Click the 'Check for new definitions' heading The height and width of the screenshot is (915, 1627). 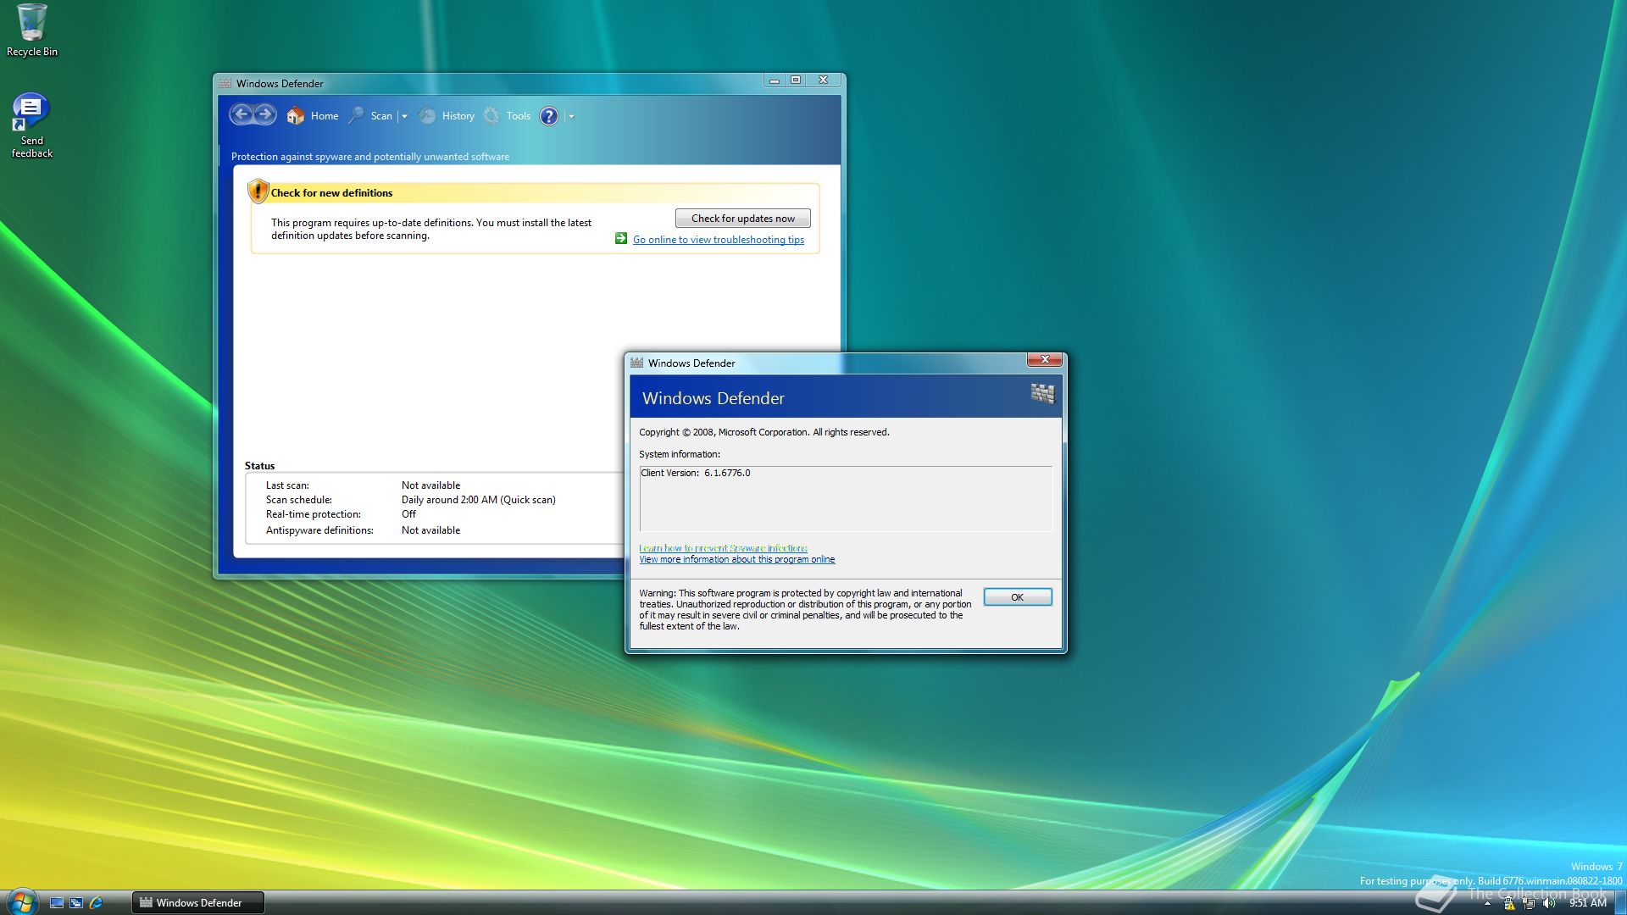pyautogui.click(x=331, y=193)
